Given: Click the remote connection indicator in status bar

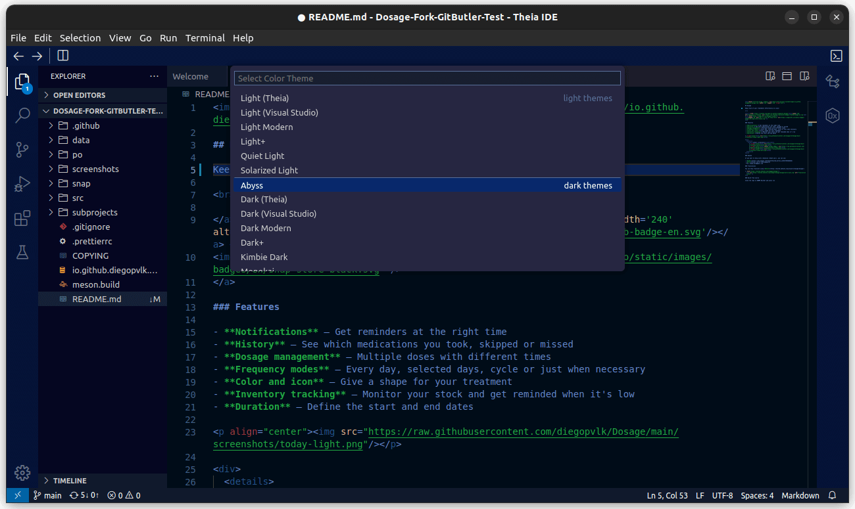Looking at the screenshot, I should coord(17,495).
